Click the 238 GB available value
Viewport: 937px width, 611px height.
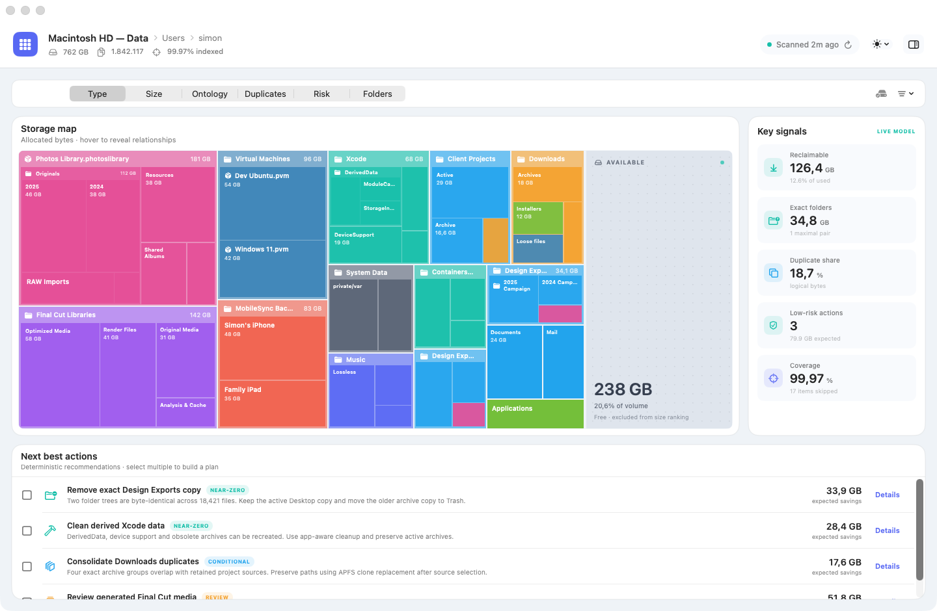pyautogui.click(x=623, y=389)
